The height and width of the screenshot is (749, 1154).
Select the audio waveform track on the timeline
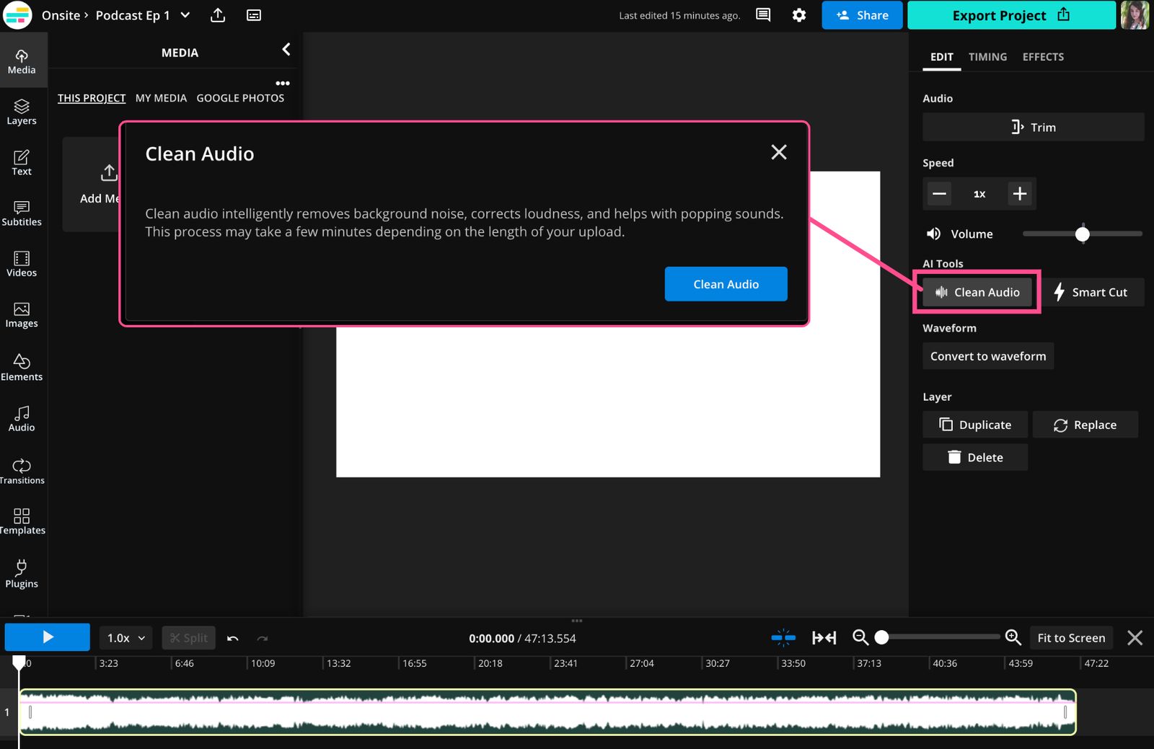(x=548, y=712)
